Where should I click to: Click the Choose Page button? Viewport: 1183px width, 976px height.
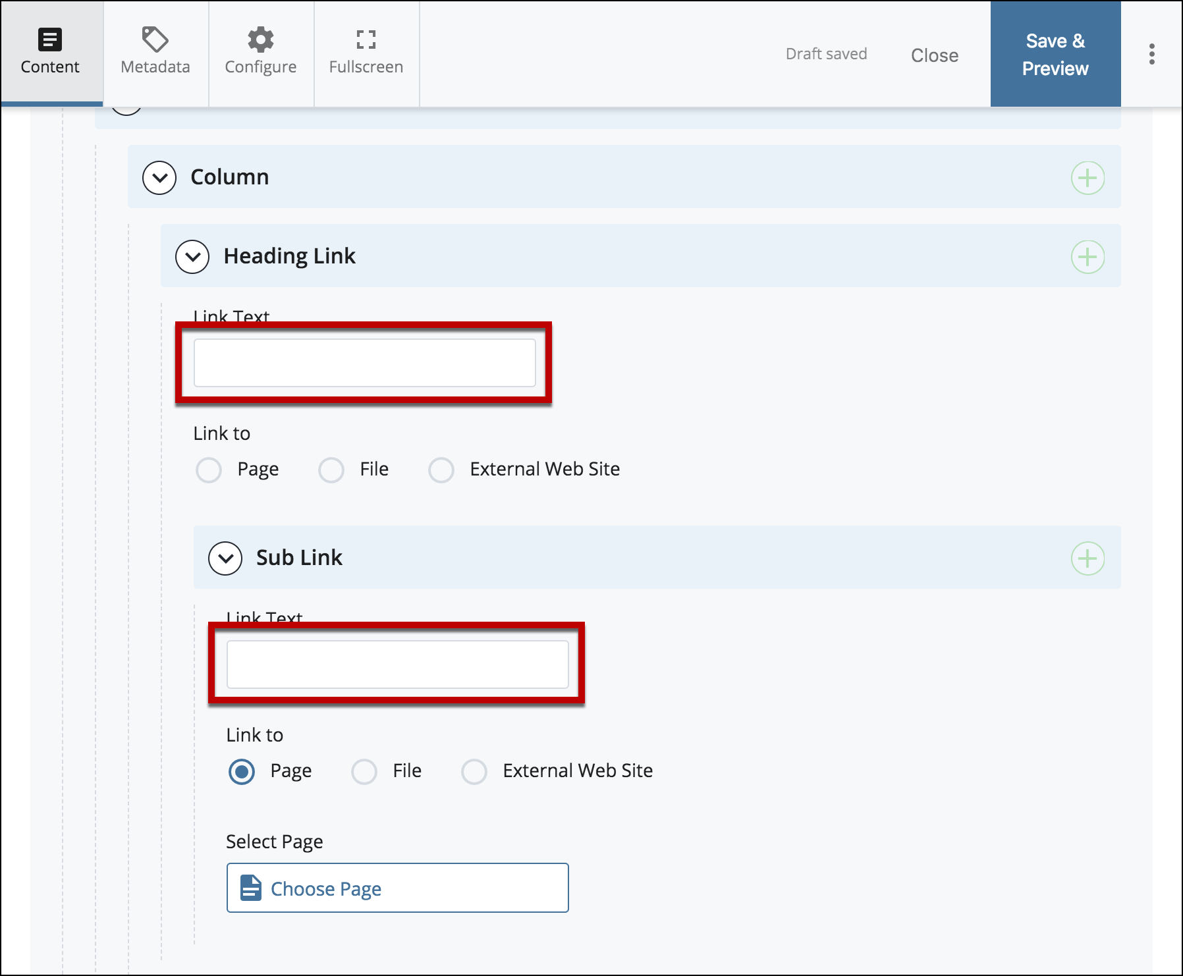397,888
